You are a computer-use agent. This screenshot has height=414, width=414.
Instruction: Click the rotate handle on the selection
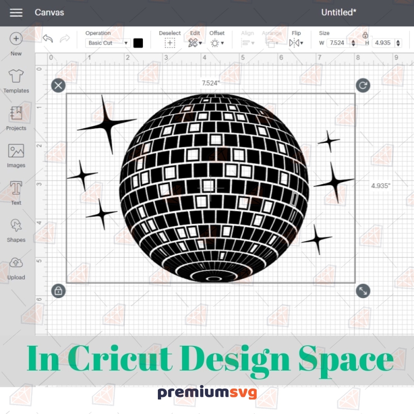363,85
